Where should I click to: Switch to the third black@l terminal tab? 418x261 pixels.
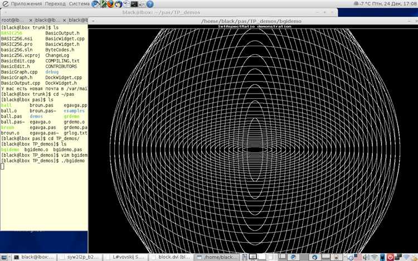coord(78,20)
